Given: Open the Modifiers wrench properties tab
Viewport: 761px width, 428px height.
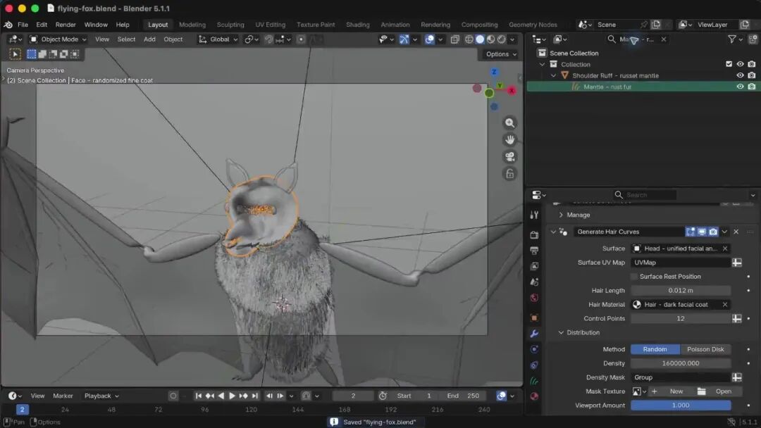Looking at the screenshot, I should coord(534,334).
